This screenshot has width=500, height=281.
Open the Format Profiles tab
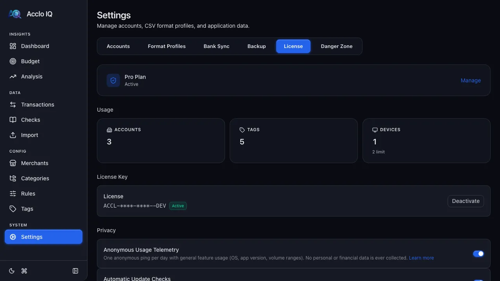(x=167, y=46)
